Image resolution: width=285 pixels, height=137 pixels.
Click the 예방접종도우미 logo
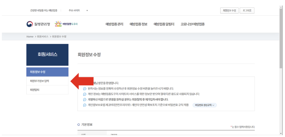click(x=66, y=24)
